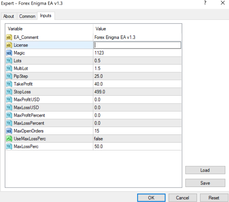
Task: Switch to the About tab
Action: (9, 16)
